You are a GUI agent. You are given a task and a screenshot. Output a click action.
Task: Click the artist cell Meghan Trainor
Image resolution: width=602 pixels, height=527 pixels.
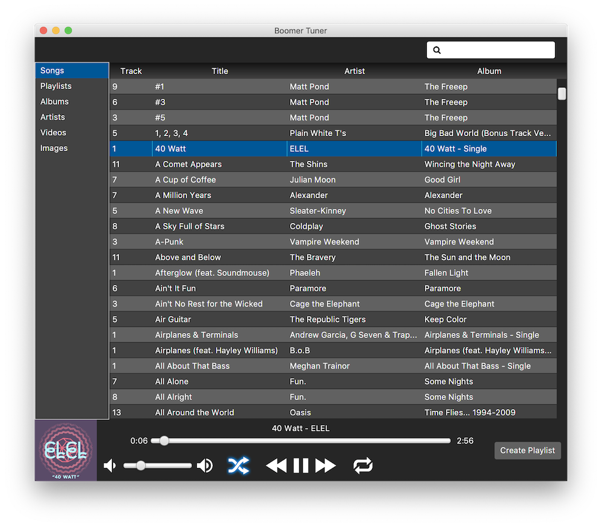pyautogui.click(x=320, y=366)
